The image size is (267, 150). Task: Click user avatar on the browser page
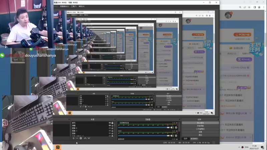click(228, 15)
